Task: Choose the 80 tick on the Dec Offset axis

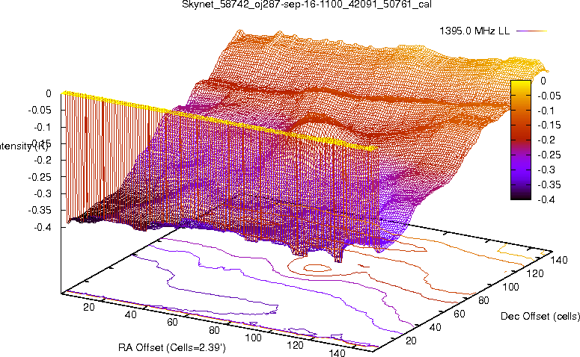Action: click(483, 300)
